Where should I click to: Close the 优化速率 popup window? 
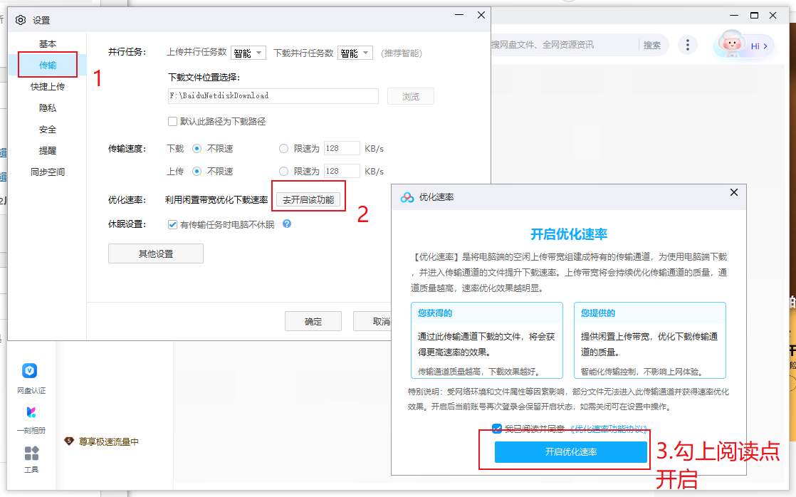[x=733, y=192]
